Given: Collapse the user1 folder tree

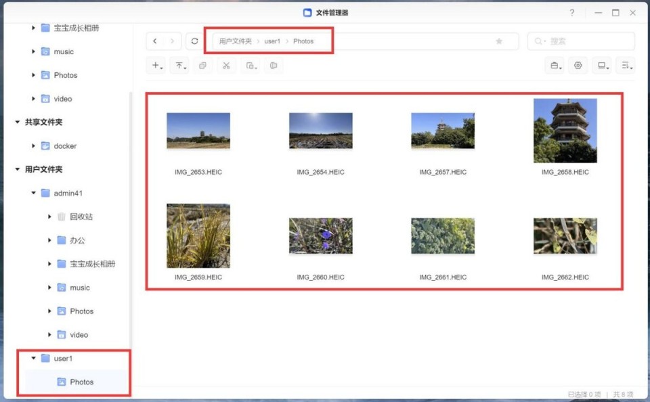Looking at the screenshot, I should 34,358.
